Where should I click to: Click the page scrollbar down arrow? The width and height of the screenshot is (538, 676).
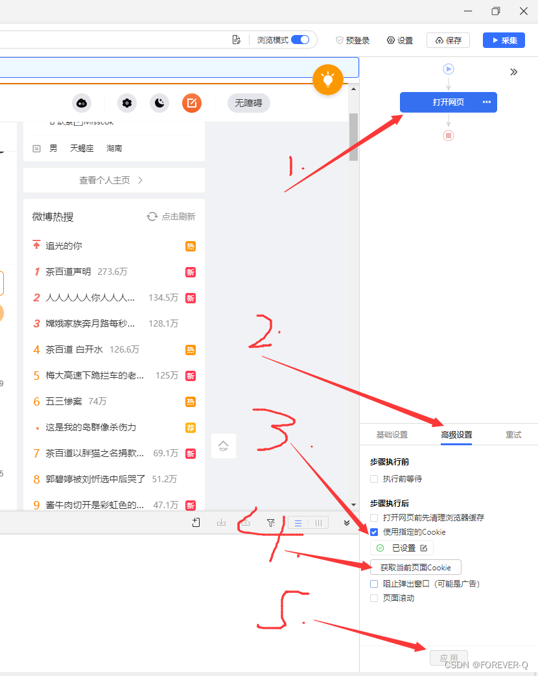pyautogui.click(x=353, y=504)
